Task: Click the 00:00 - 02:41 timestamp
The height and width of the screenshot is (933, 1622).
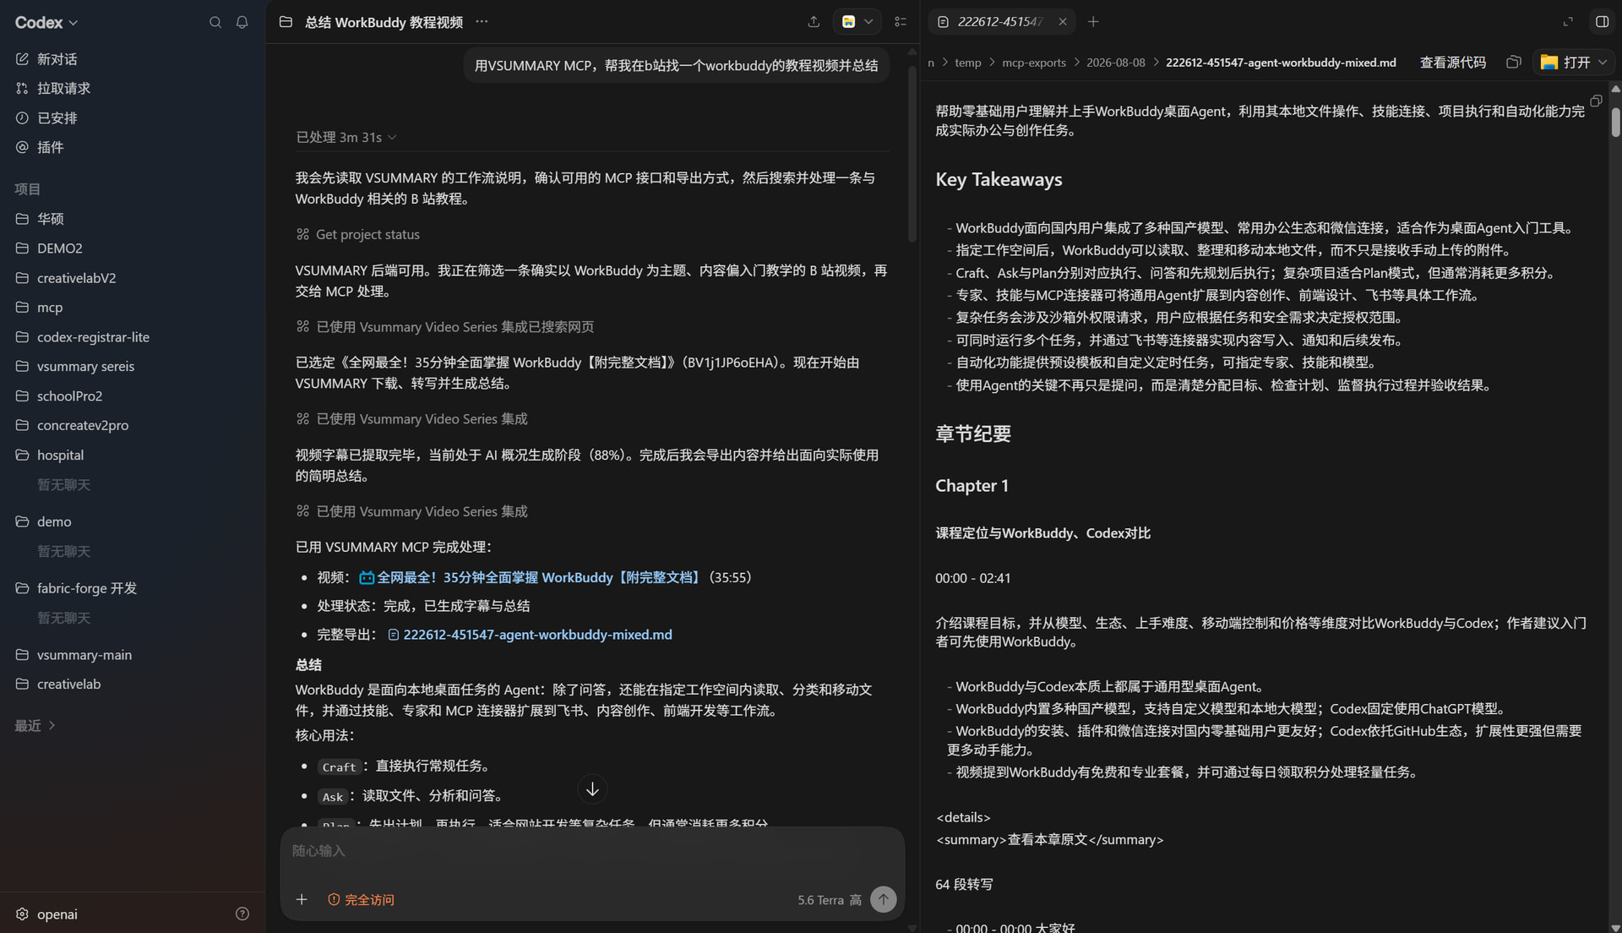Action: click(972, 579)
